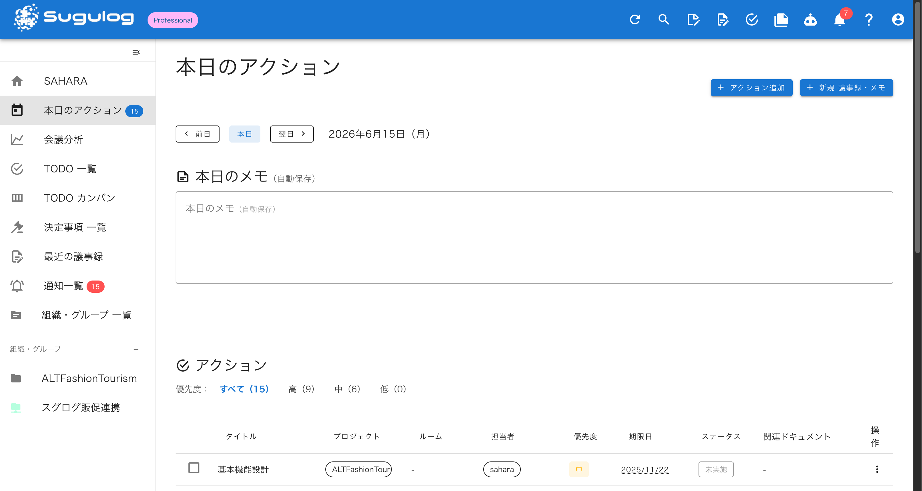This screenshot has height=491, width=922.
Task: Open 決定事項 一覧 in sidebar
Action: point(78,227)
